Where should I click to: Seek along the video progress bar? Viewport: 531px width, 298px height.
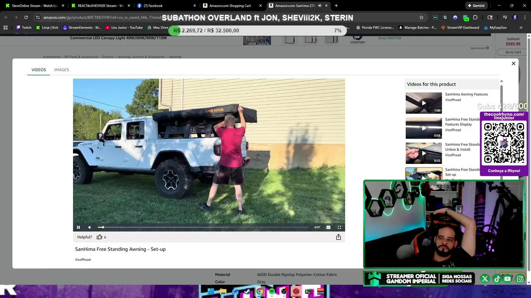pos(203,227)
